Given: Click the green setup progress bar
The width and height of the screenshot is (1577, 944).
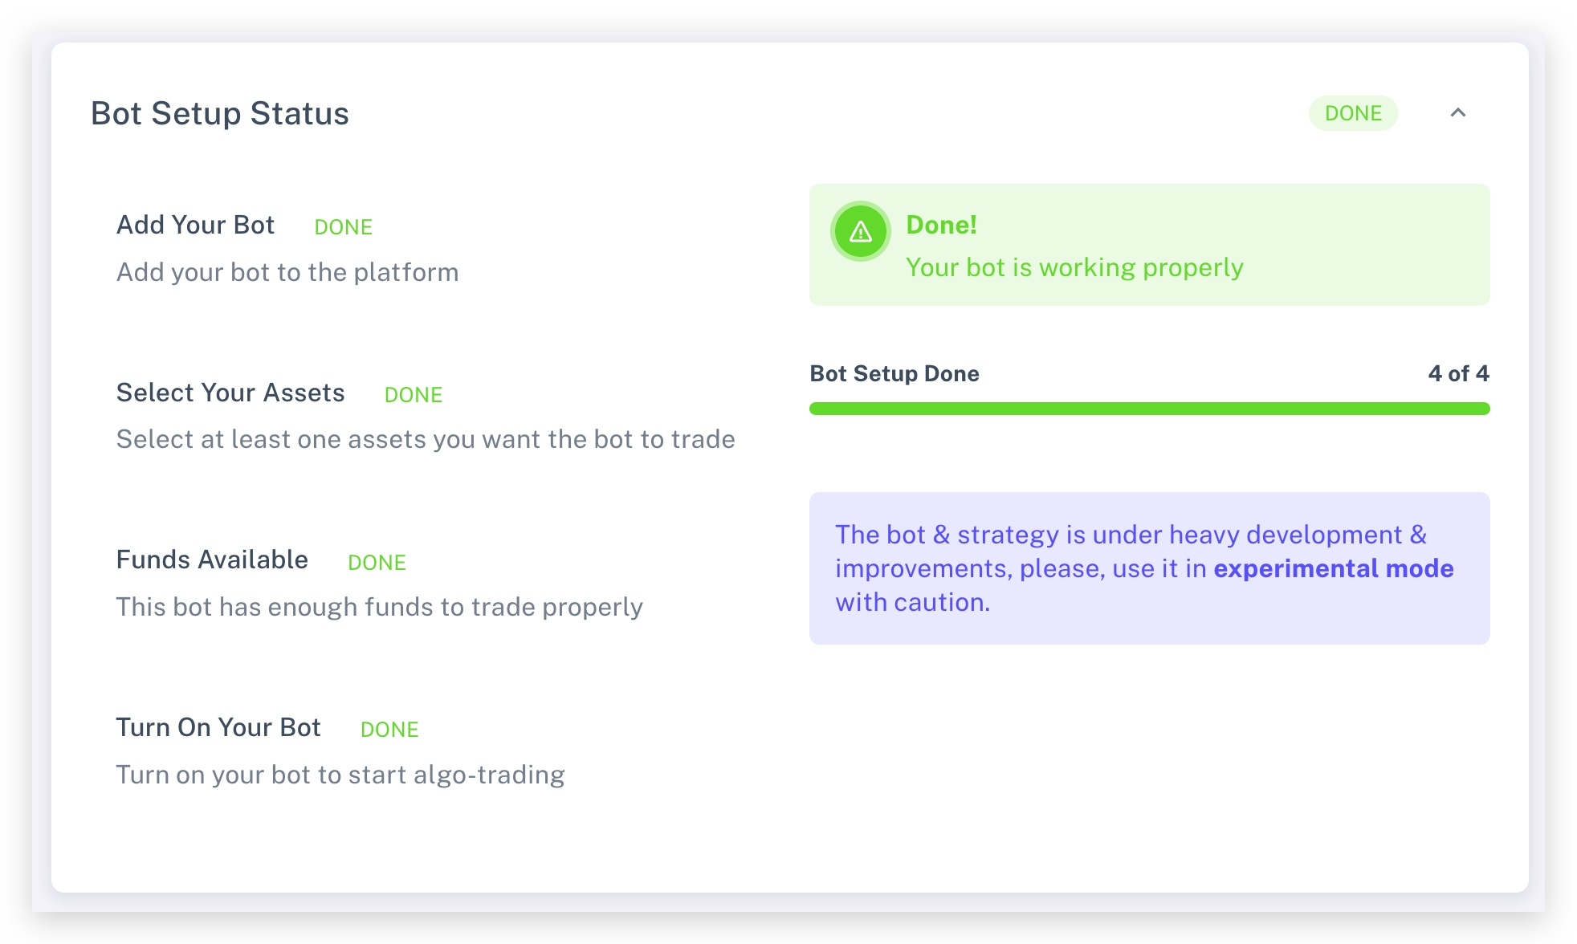Looking at the screenshot, I should coord(1149,409).
